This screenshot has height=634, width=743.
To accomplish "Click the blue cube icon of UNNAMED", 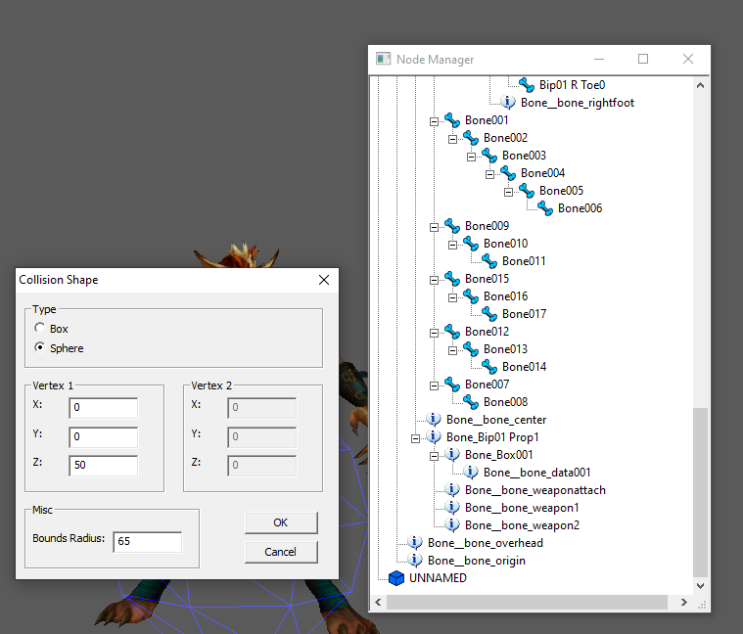I will click(396, 578).
